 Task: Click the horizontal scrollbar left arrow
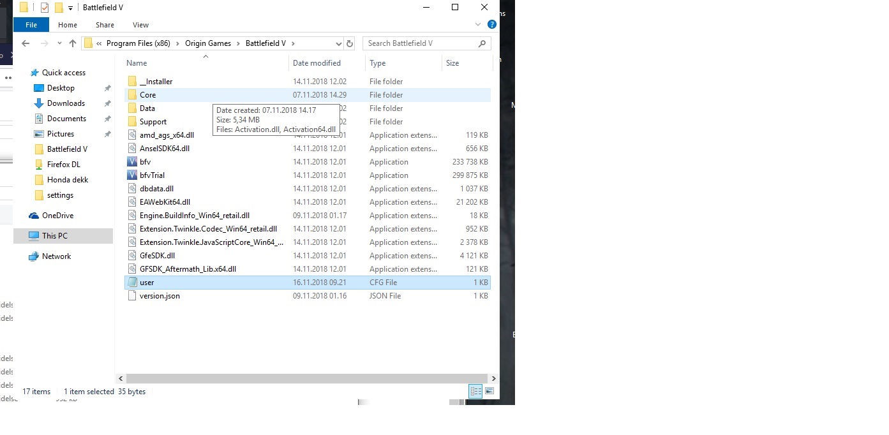(120, 378)
